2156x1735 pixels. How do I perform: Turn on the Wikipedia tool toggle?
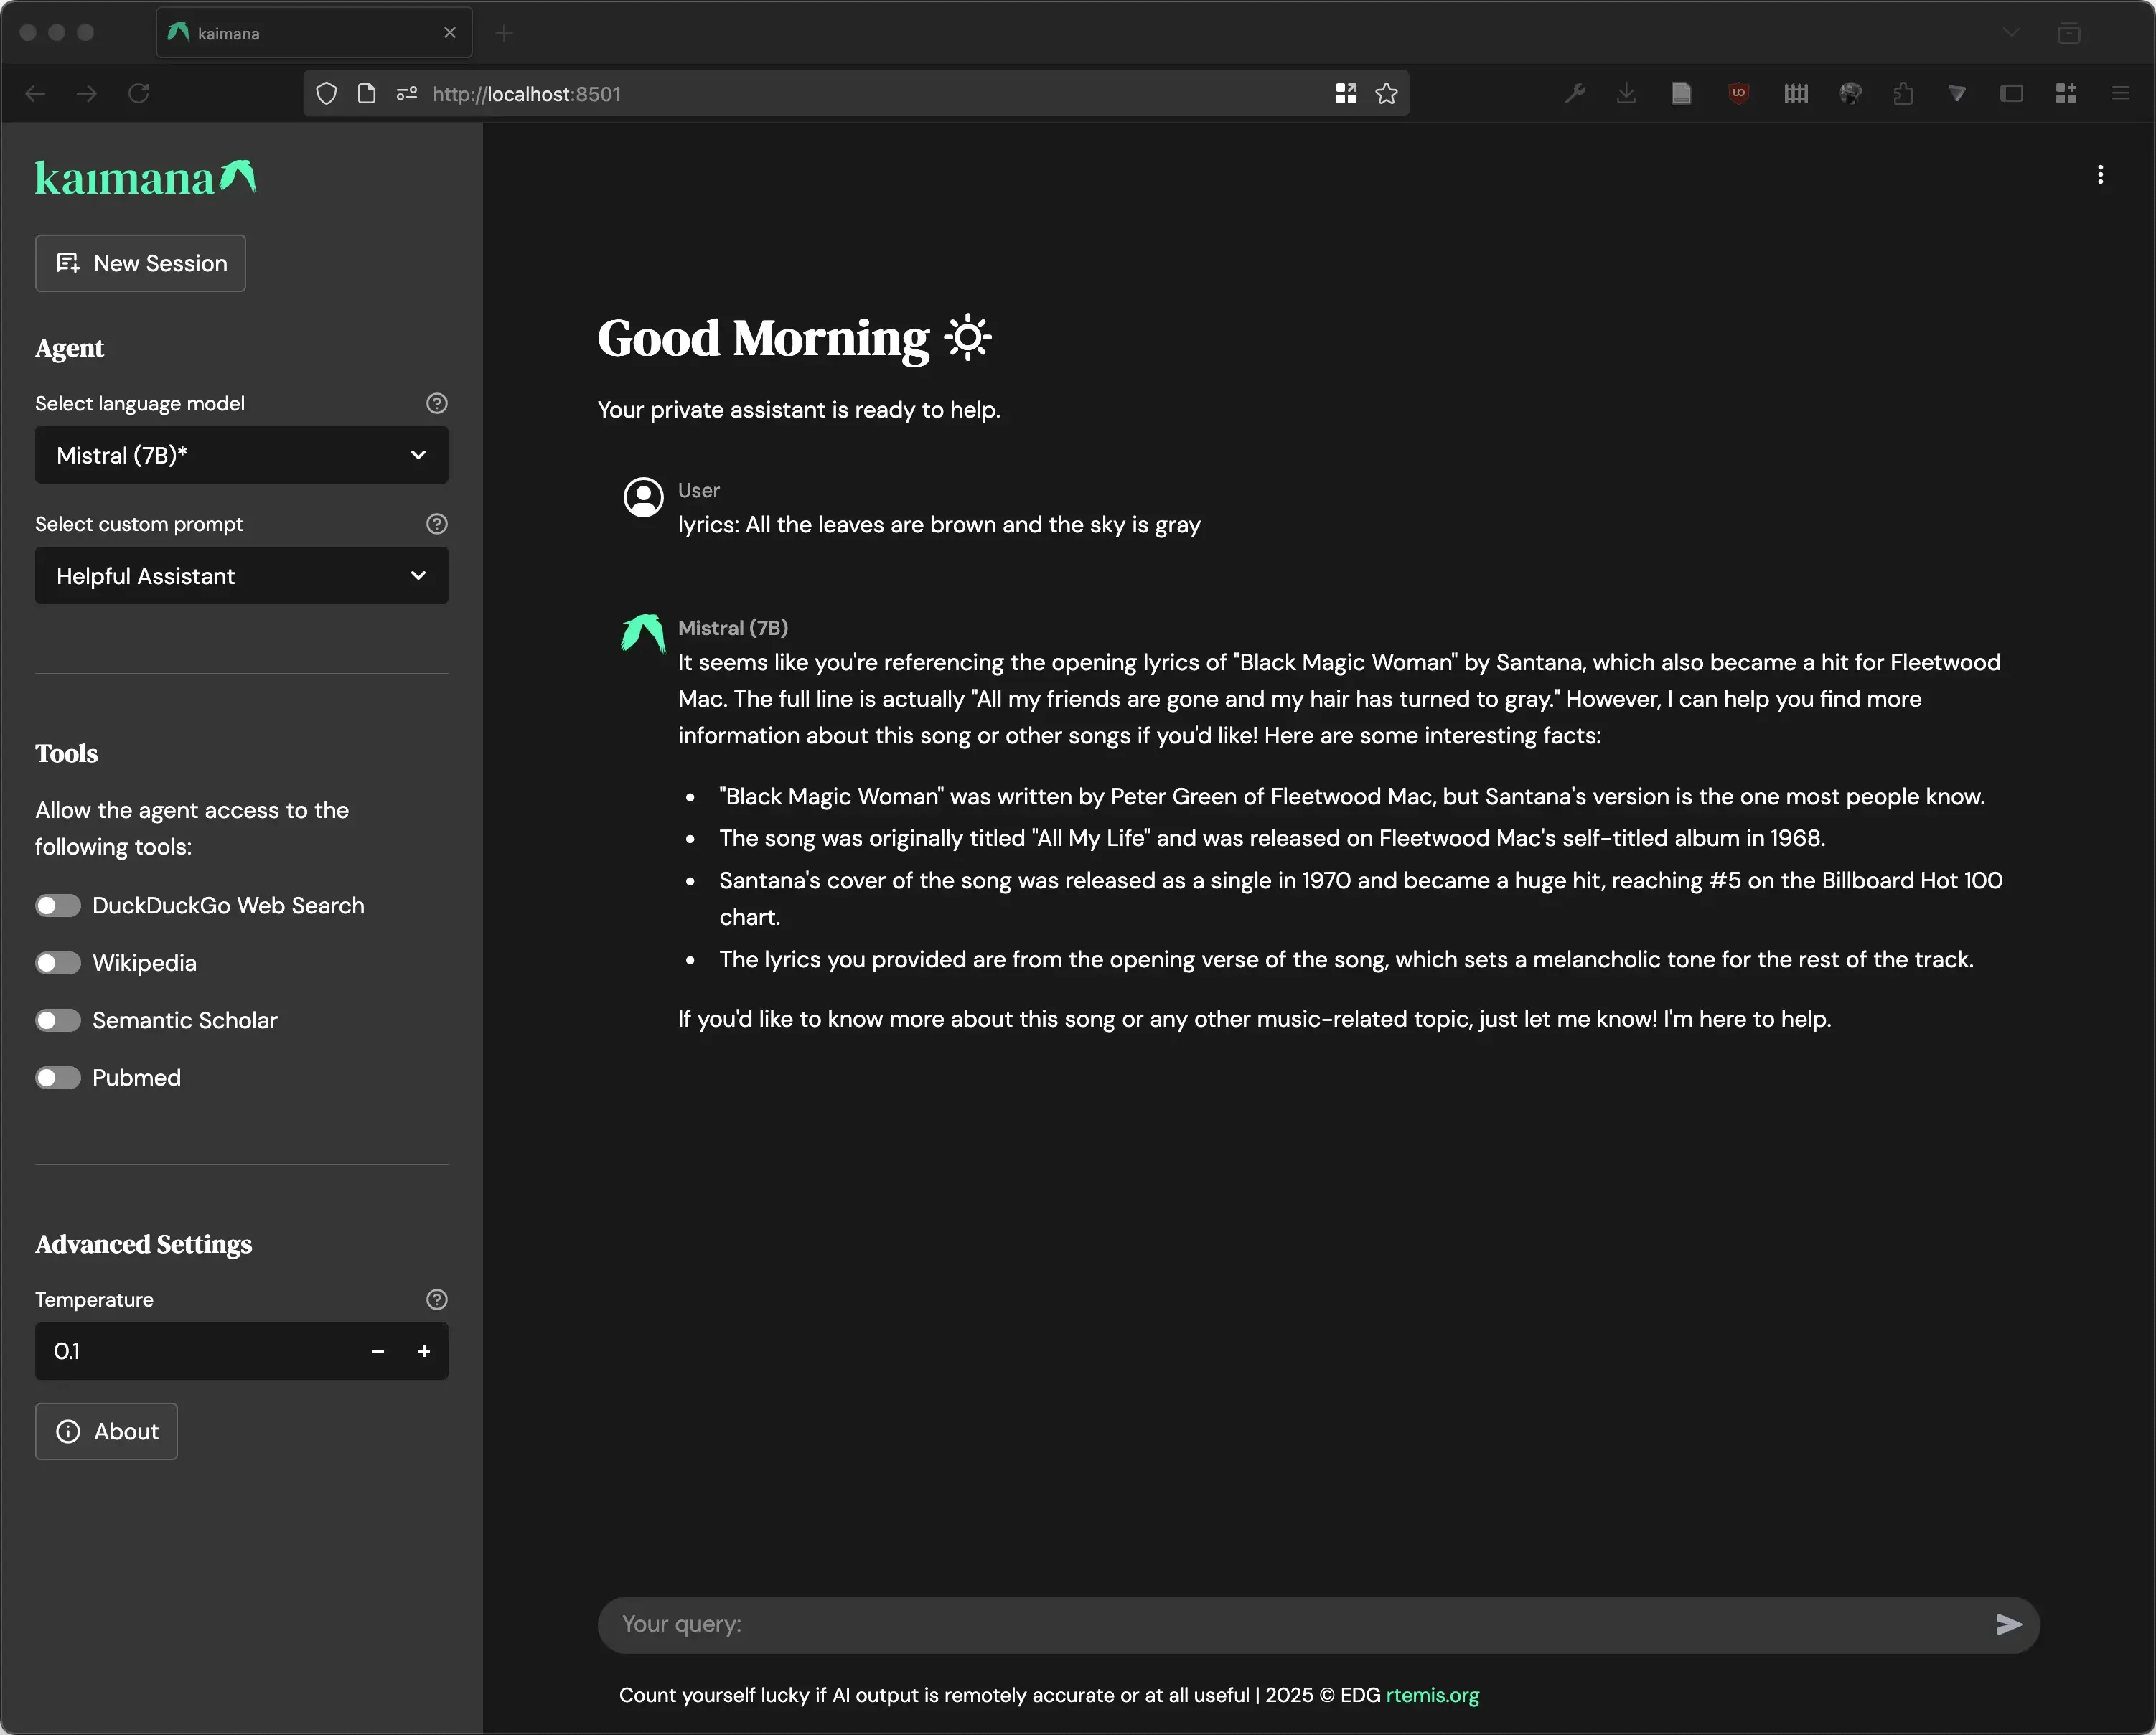[58, 963]
